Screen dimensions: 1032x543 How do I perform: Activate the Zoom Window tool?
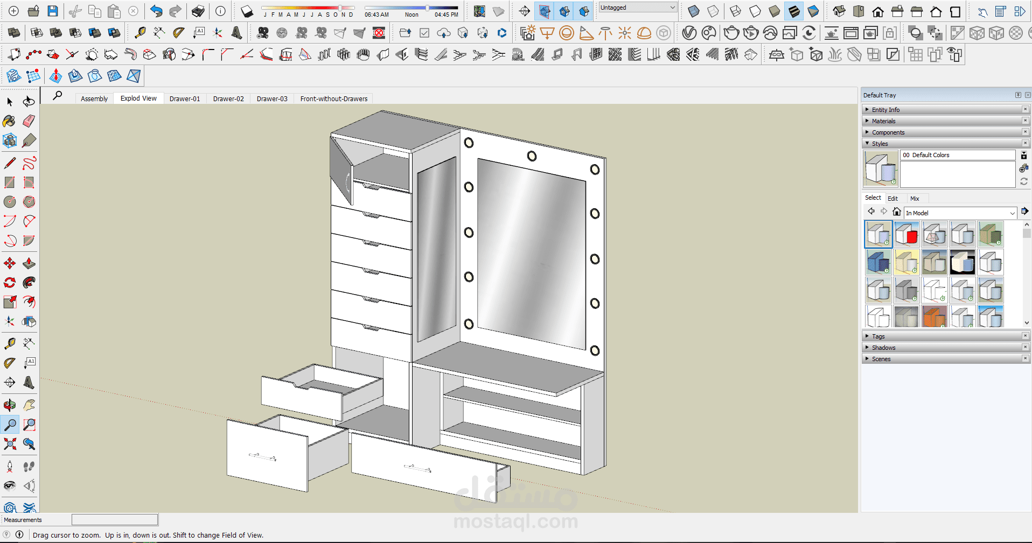pyautogui.click(x=29, y=425)
